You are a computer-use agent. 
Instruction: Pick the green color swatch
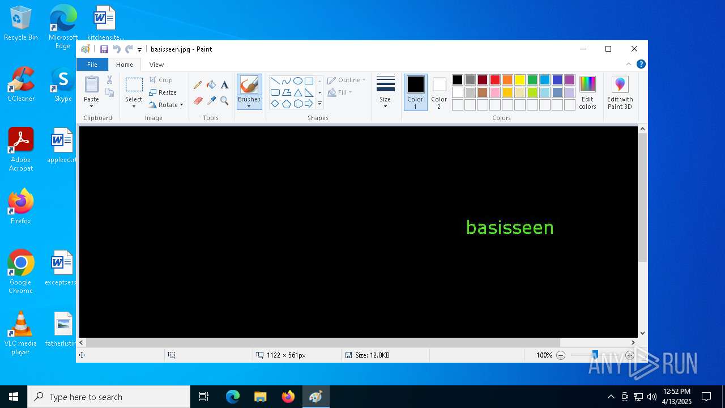(x=532, y=80)
